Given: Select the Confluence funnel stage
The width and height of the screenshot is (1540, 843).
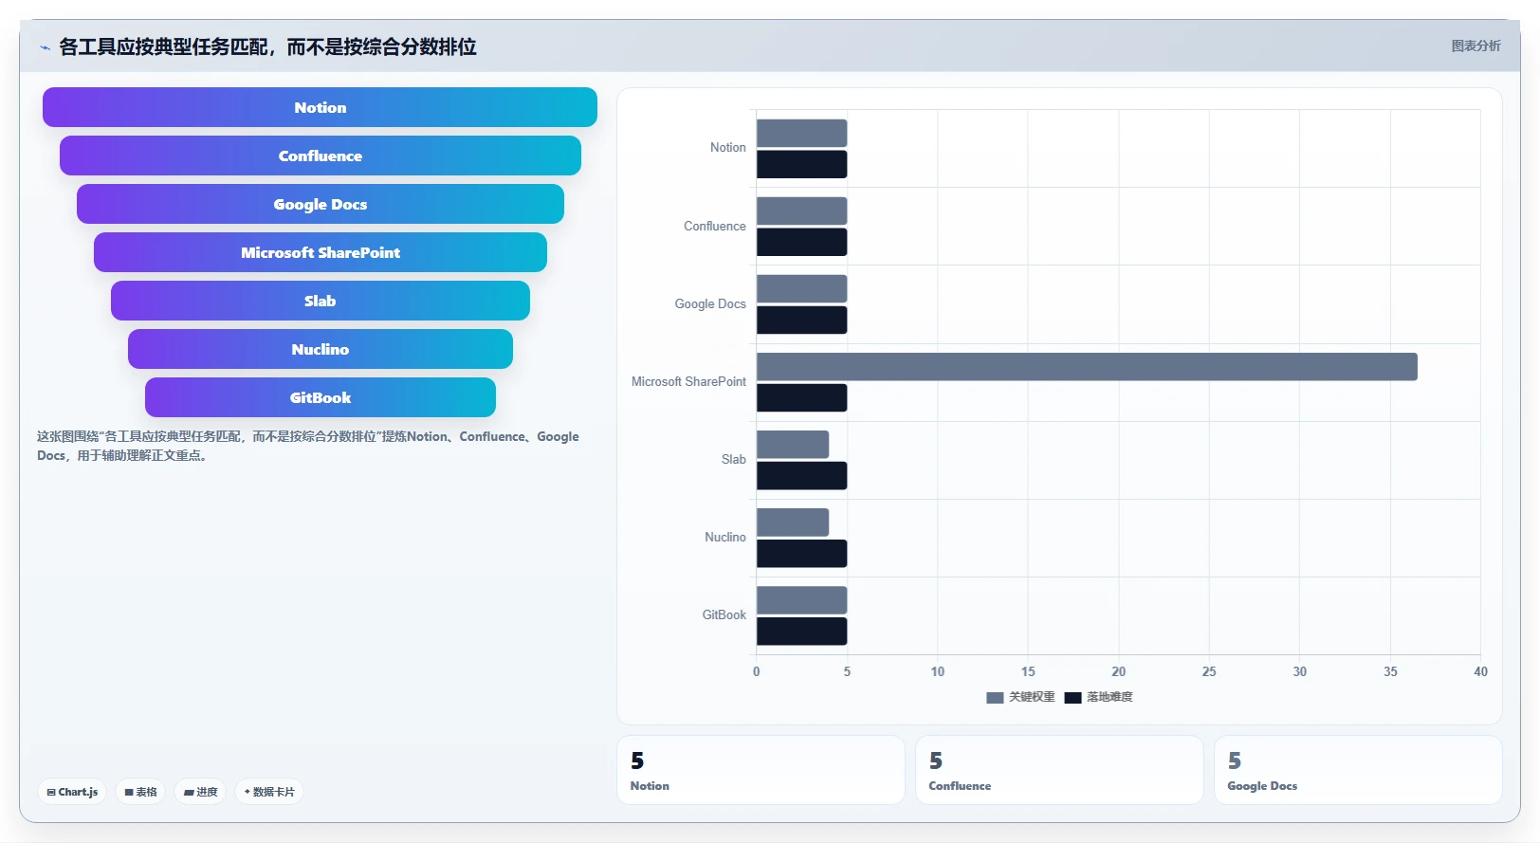Looking at the screenshot, I should (320, 156).
